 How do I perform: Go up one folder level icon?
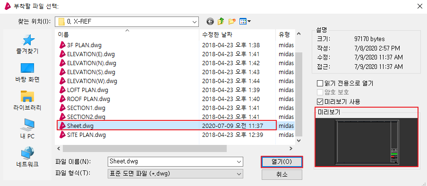pyautogui.click(x=221, y=21)
